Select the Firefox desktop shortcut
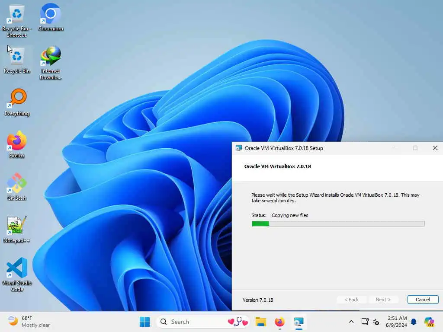The image size is (443, 332). 17,144
